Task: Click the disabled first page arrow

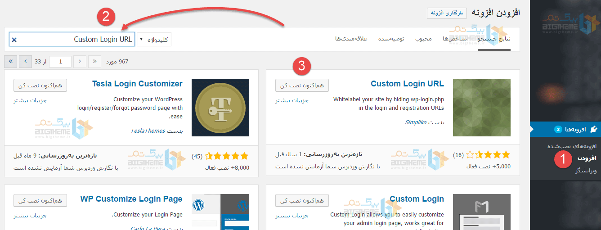Action: pyautogui.click(x=95, y=62)
